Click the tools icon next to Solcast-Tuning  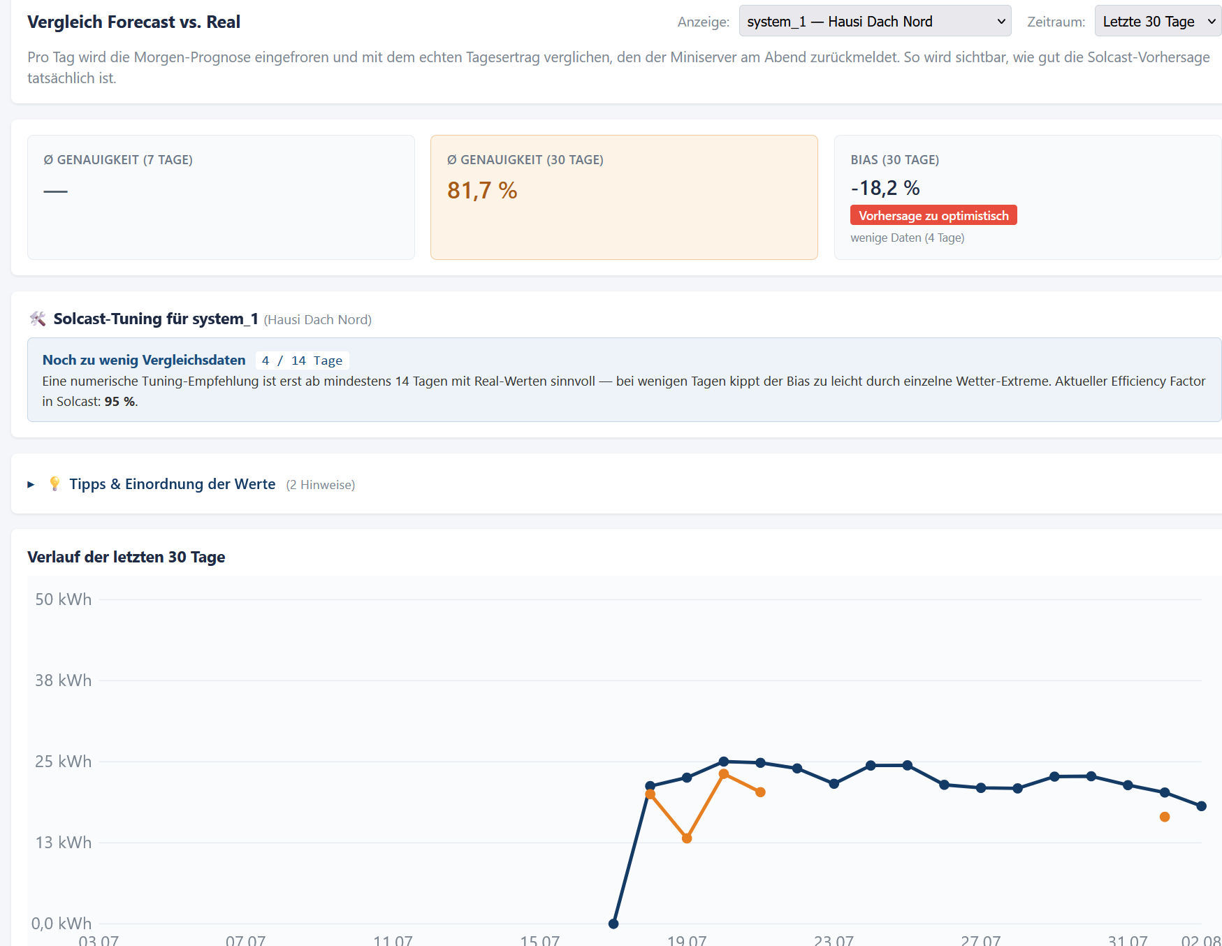point(38,319)
